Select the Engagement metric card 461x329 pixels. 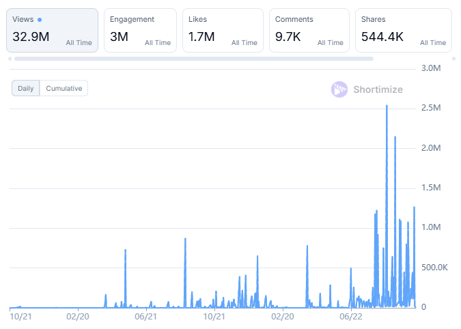[140, 31]
